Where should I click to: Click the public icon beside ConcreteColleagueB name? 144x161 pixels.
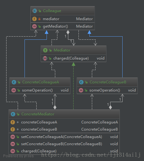(86, 82)
